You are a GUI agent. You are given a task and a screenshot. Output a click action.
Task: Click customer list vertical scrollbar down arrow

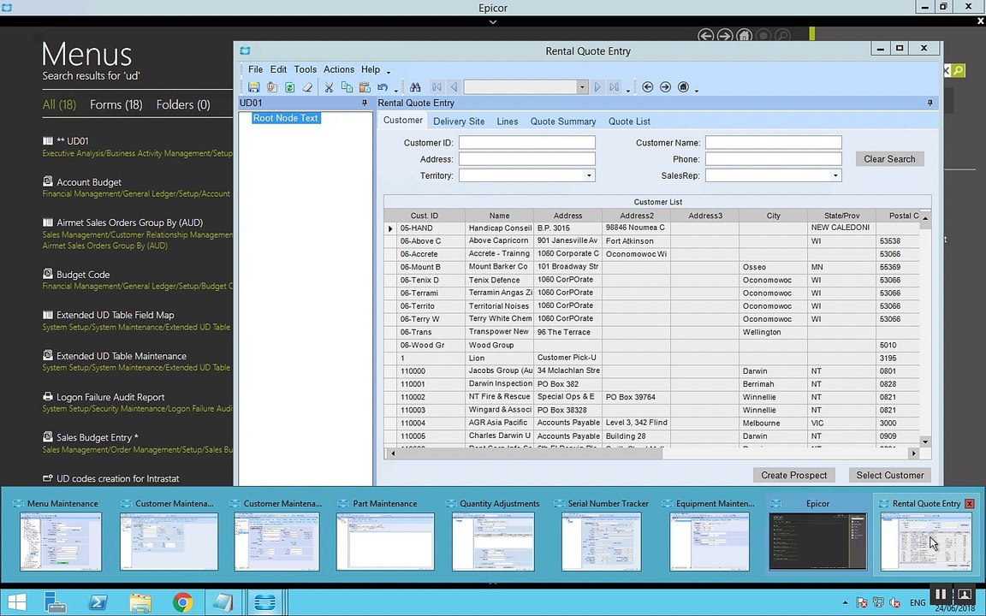click(925, 441)
